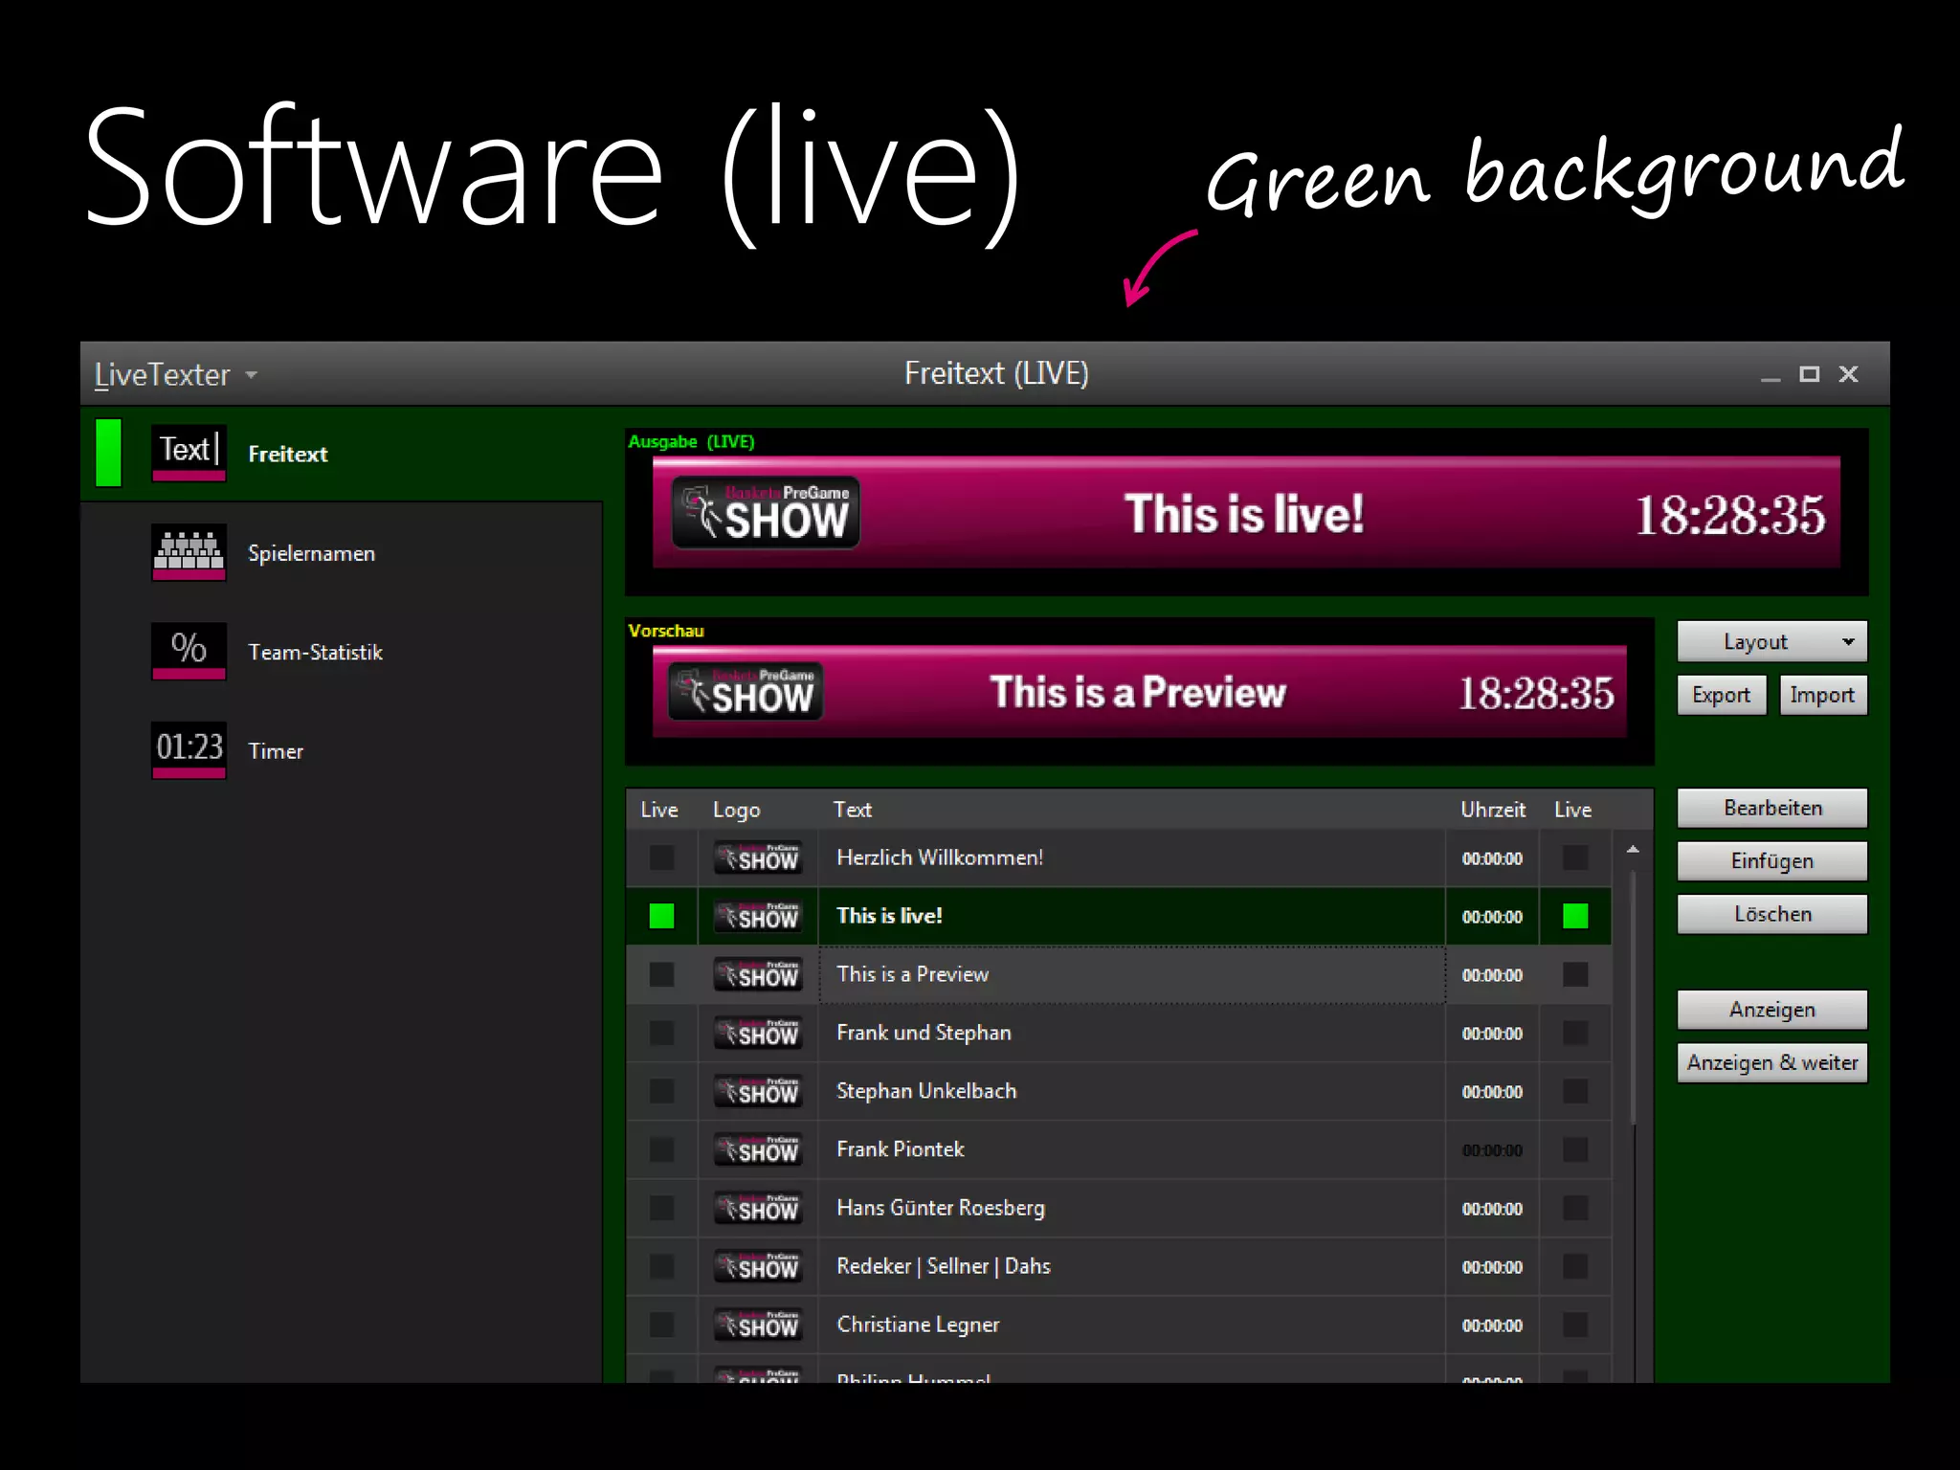This screenshot has height=1470, width=1960.
Task: Click the Logo column header
Action: click(x=736, y=810)
